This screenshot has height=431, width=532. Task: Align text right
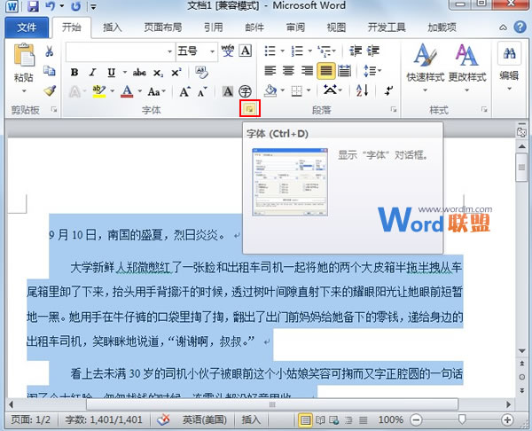(x=307, y=71)
